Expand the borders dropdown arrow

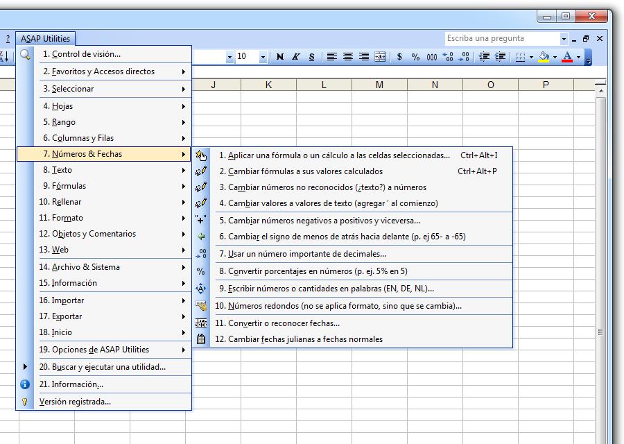point(531,57)
